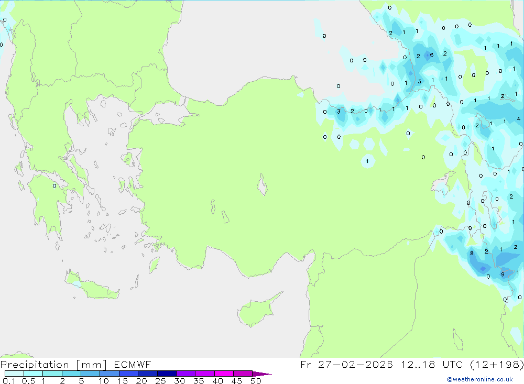Click the '4' precipitation value at map edge

tap(519, 119)
